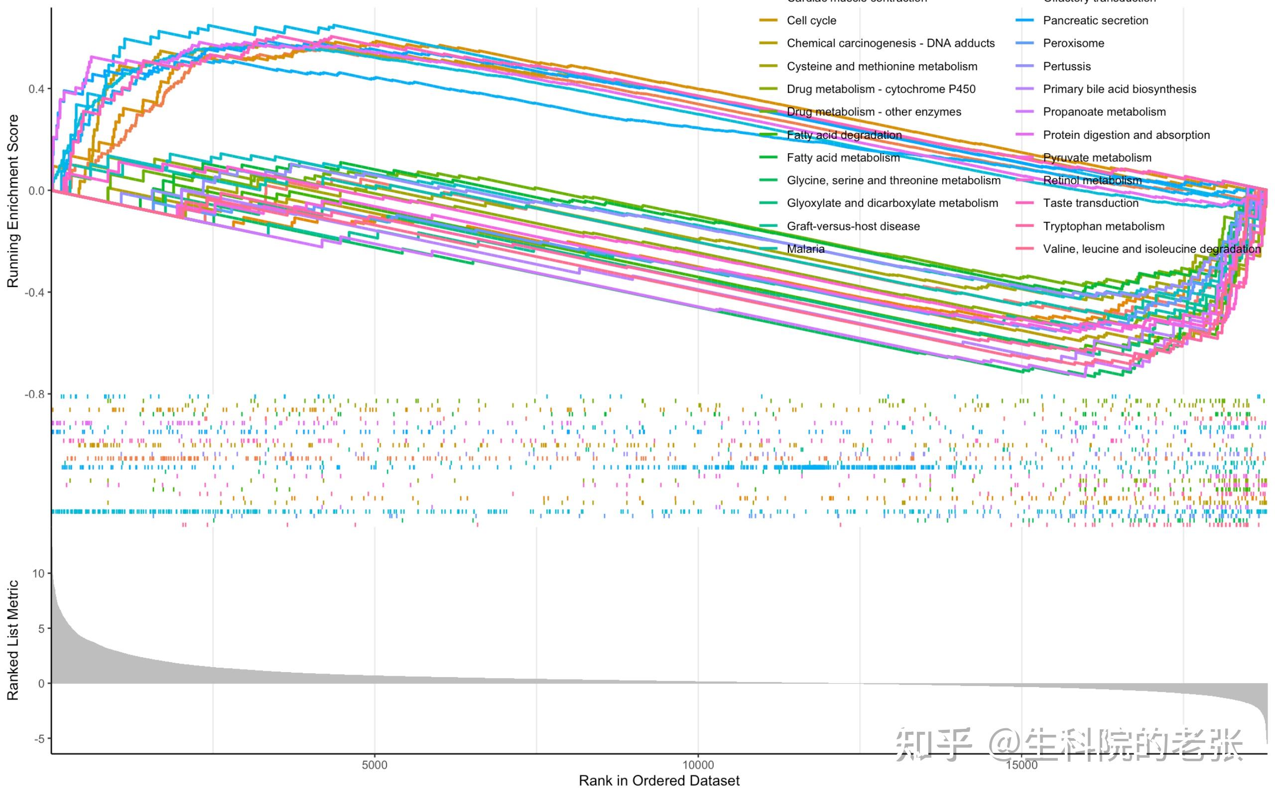Click Drug metabolism - cytochrome P450 legend text
Viewport: 1275px width, 796px height.
(x=881, y=89)
